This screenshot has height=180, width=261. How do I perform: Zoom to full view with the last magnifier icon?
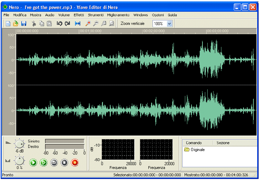[112, 24]
